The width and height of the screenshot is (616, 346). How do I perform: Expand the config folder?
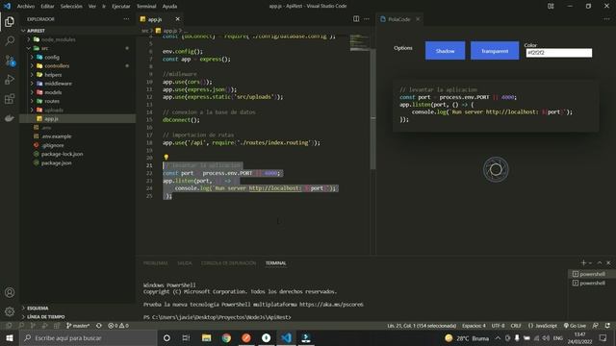(x=32, y=58)
